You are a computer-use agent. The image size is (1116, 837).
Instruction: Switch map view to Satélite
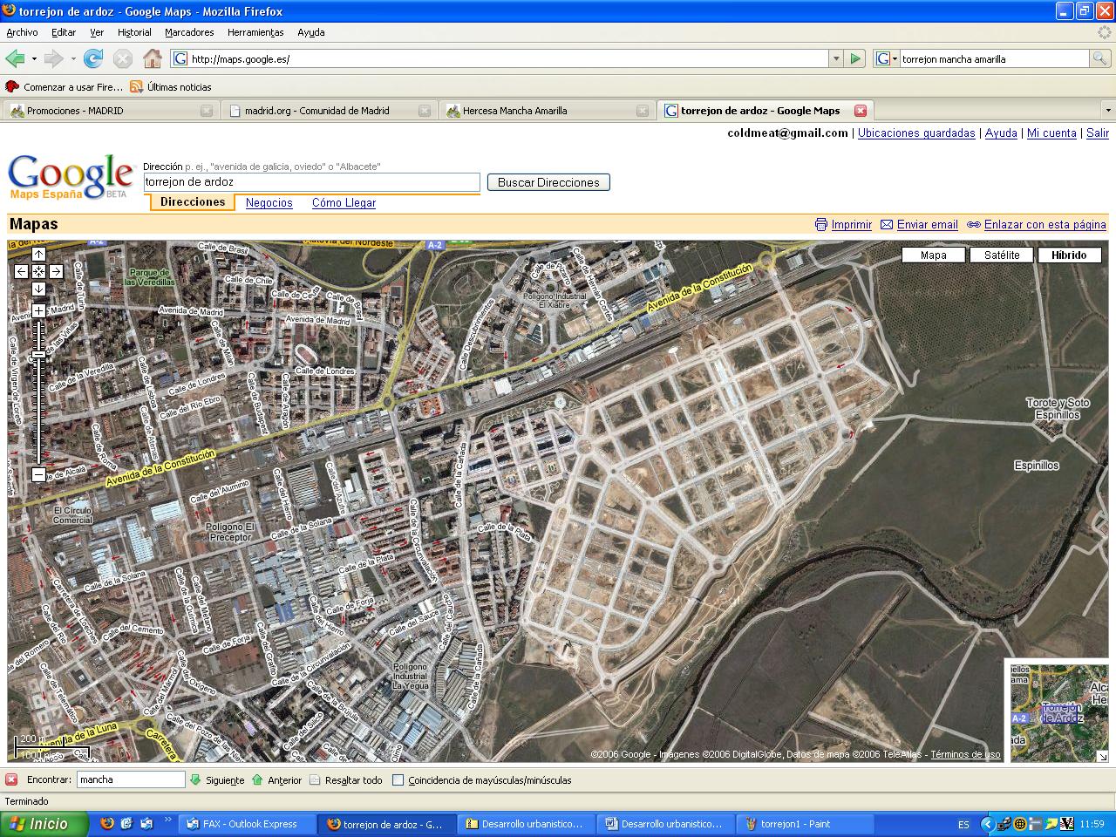(x=1001, y=255)
